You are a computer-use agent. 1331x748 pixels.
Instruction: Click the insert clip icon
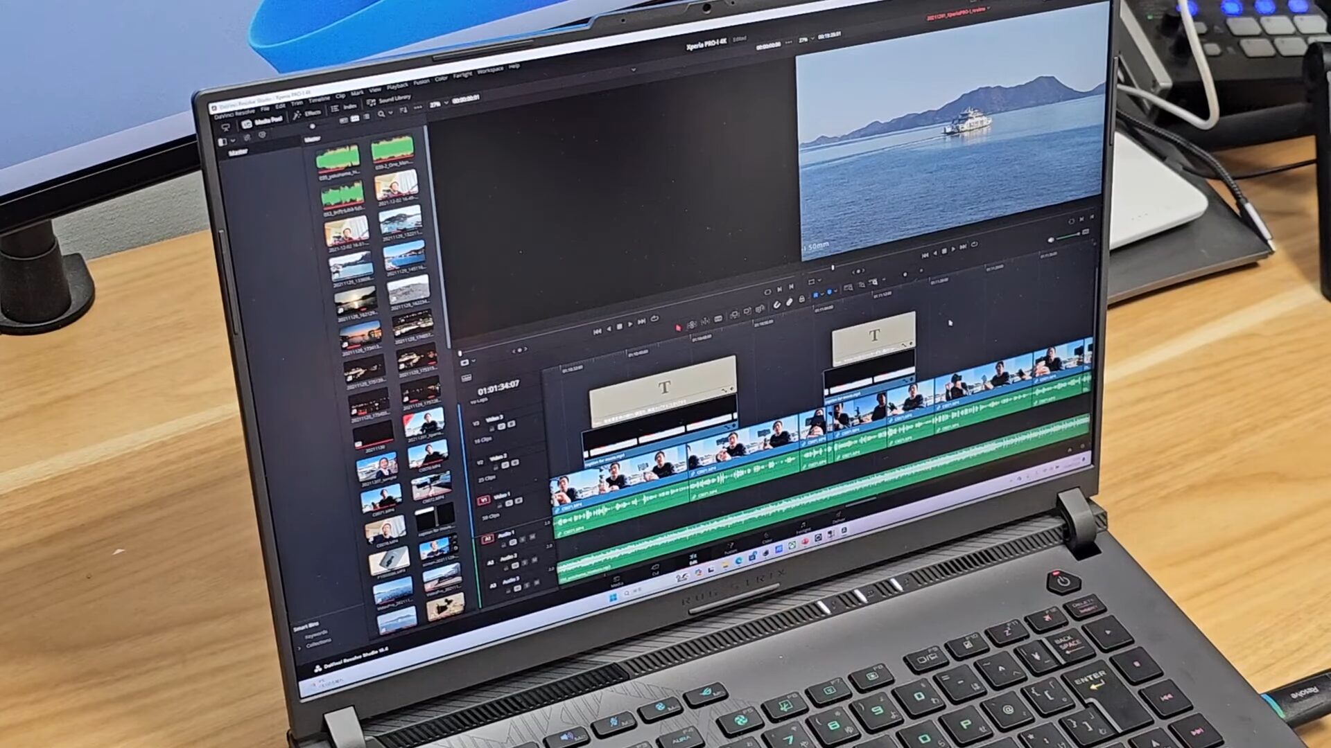click(734, 314)
